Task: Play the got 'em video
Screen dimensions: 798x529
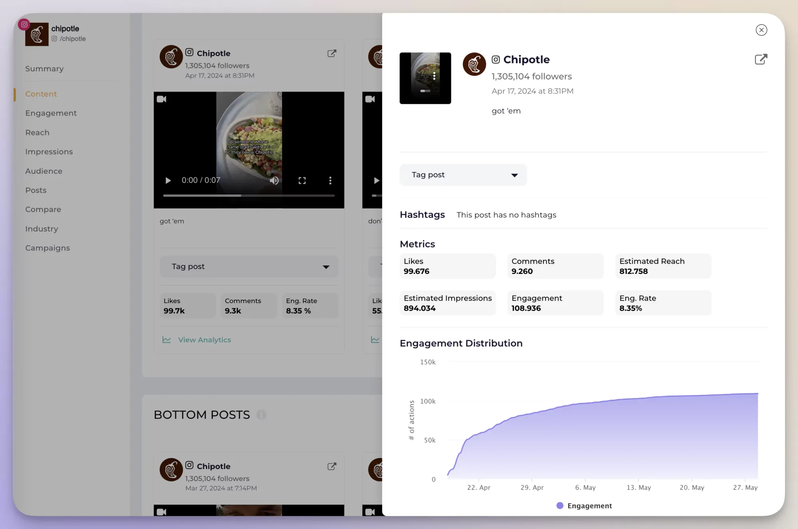Action: point(168,180)
